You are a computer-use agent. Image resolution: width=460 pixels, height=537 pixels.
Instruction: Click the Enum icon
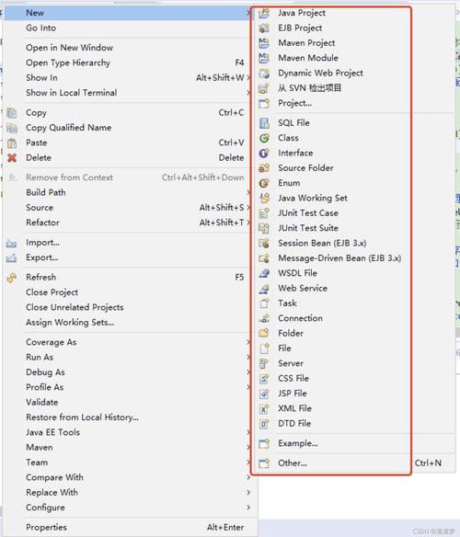point(264,183)
